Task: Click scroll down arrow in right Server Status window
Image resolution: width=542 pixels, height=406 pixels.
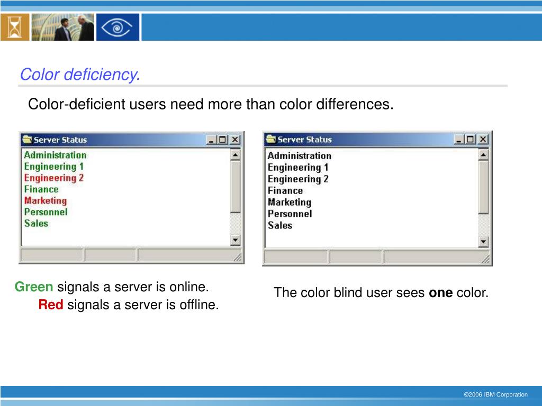Action: 484,242
